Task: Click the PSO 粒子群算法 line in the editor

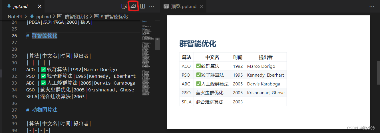Action: [81, 76]
